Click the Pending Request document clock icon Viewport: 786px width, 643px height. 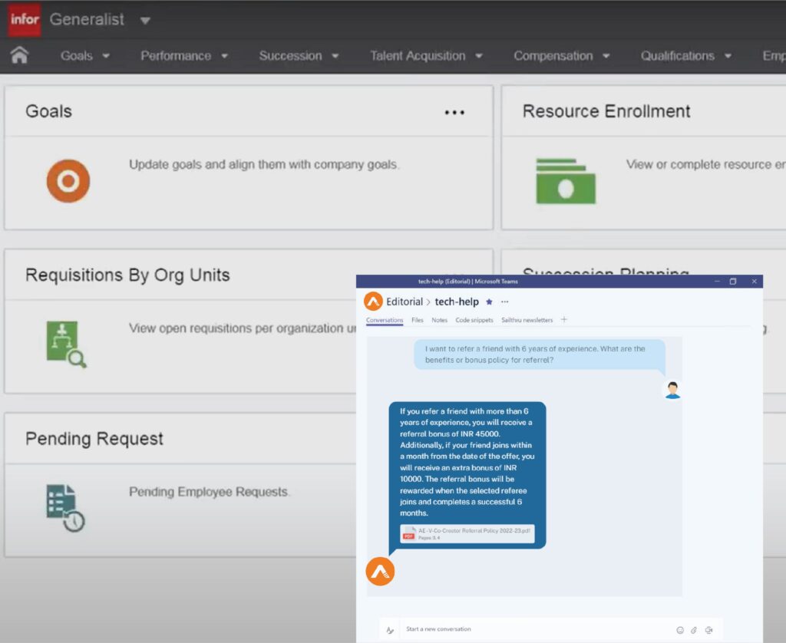[66, 508]
